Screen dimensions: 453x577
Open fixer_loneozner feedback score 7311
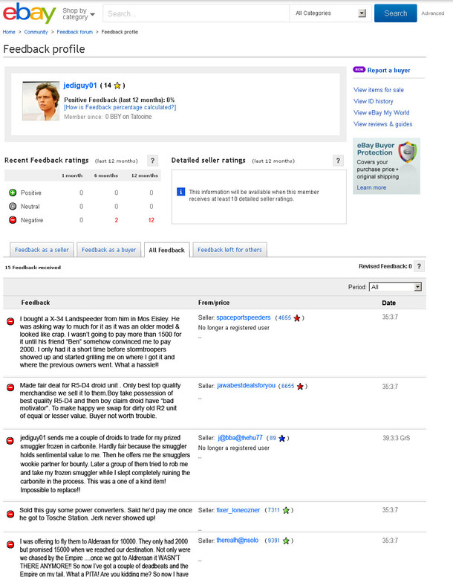tap(274, 510)
